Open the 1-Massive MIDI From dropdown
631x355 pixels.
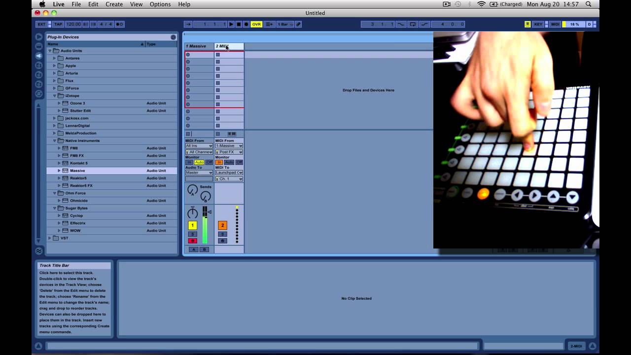[x=229, y=146]
